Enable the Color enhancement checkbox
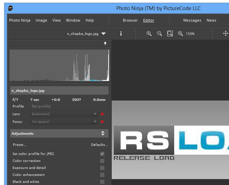 click(102, 175)
